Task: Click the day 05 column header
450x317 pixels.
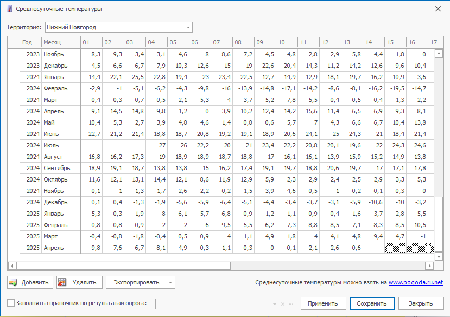Action: click(x=178, y=42)
